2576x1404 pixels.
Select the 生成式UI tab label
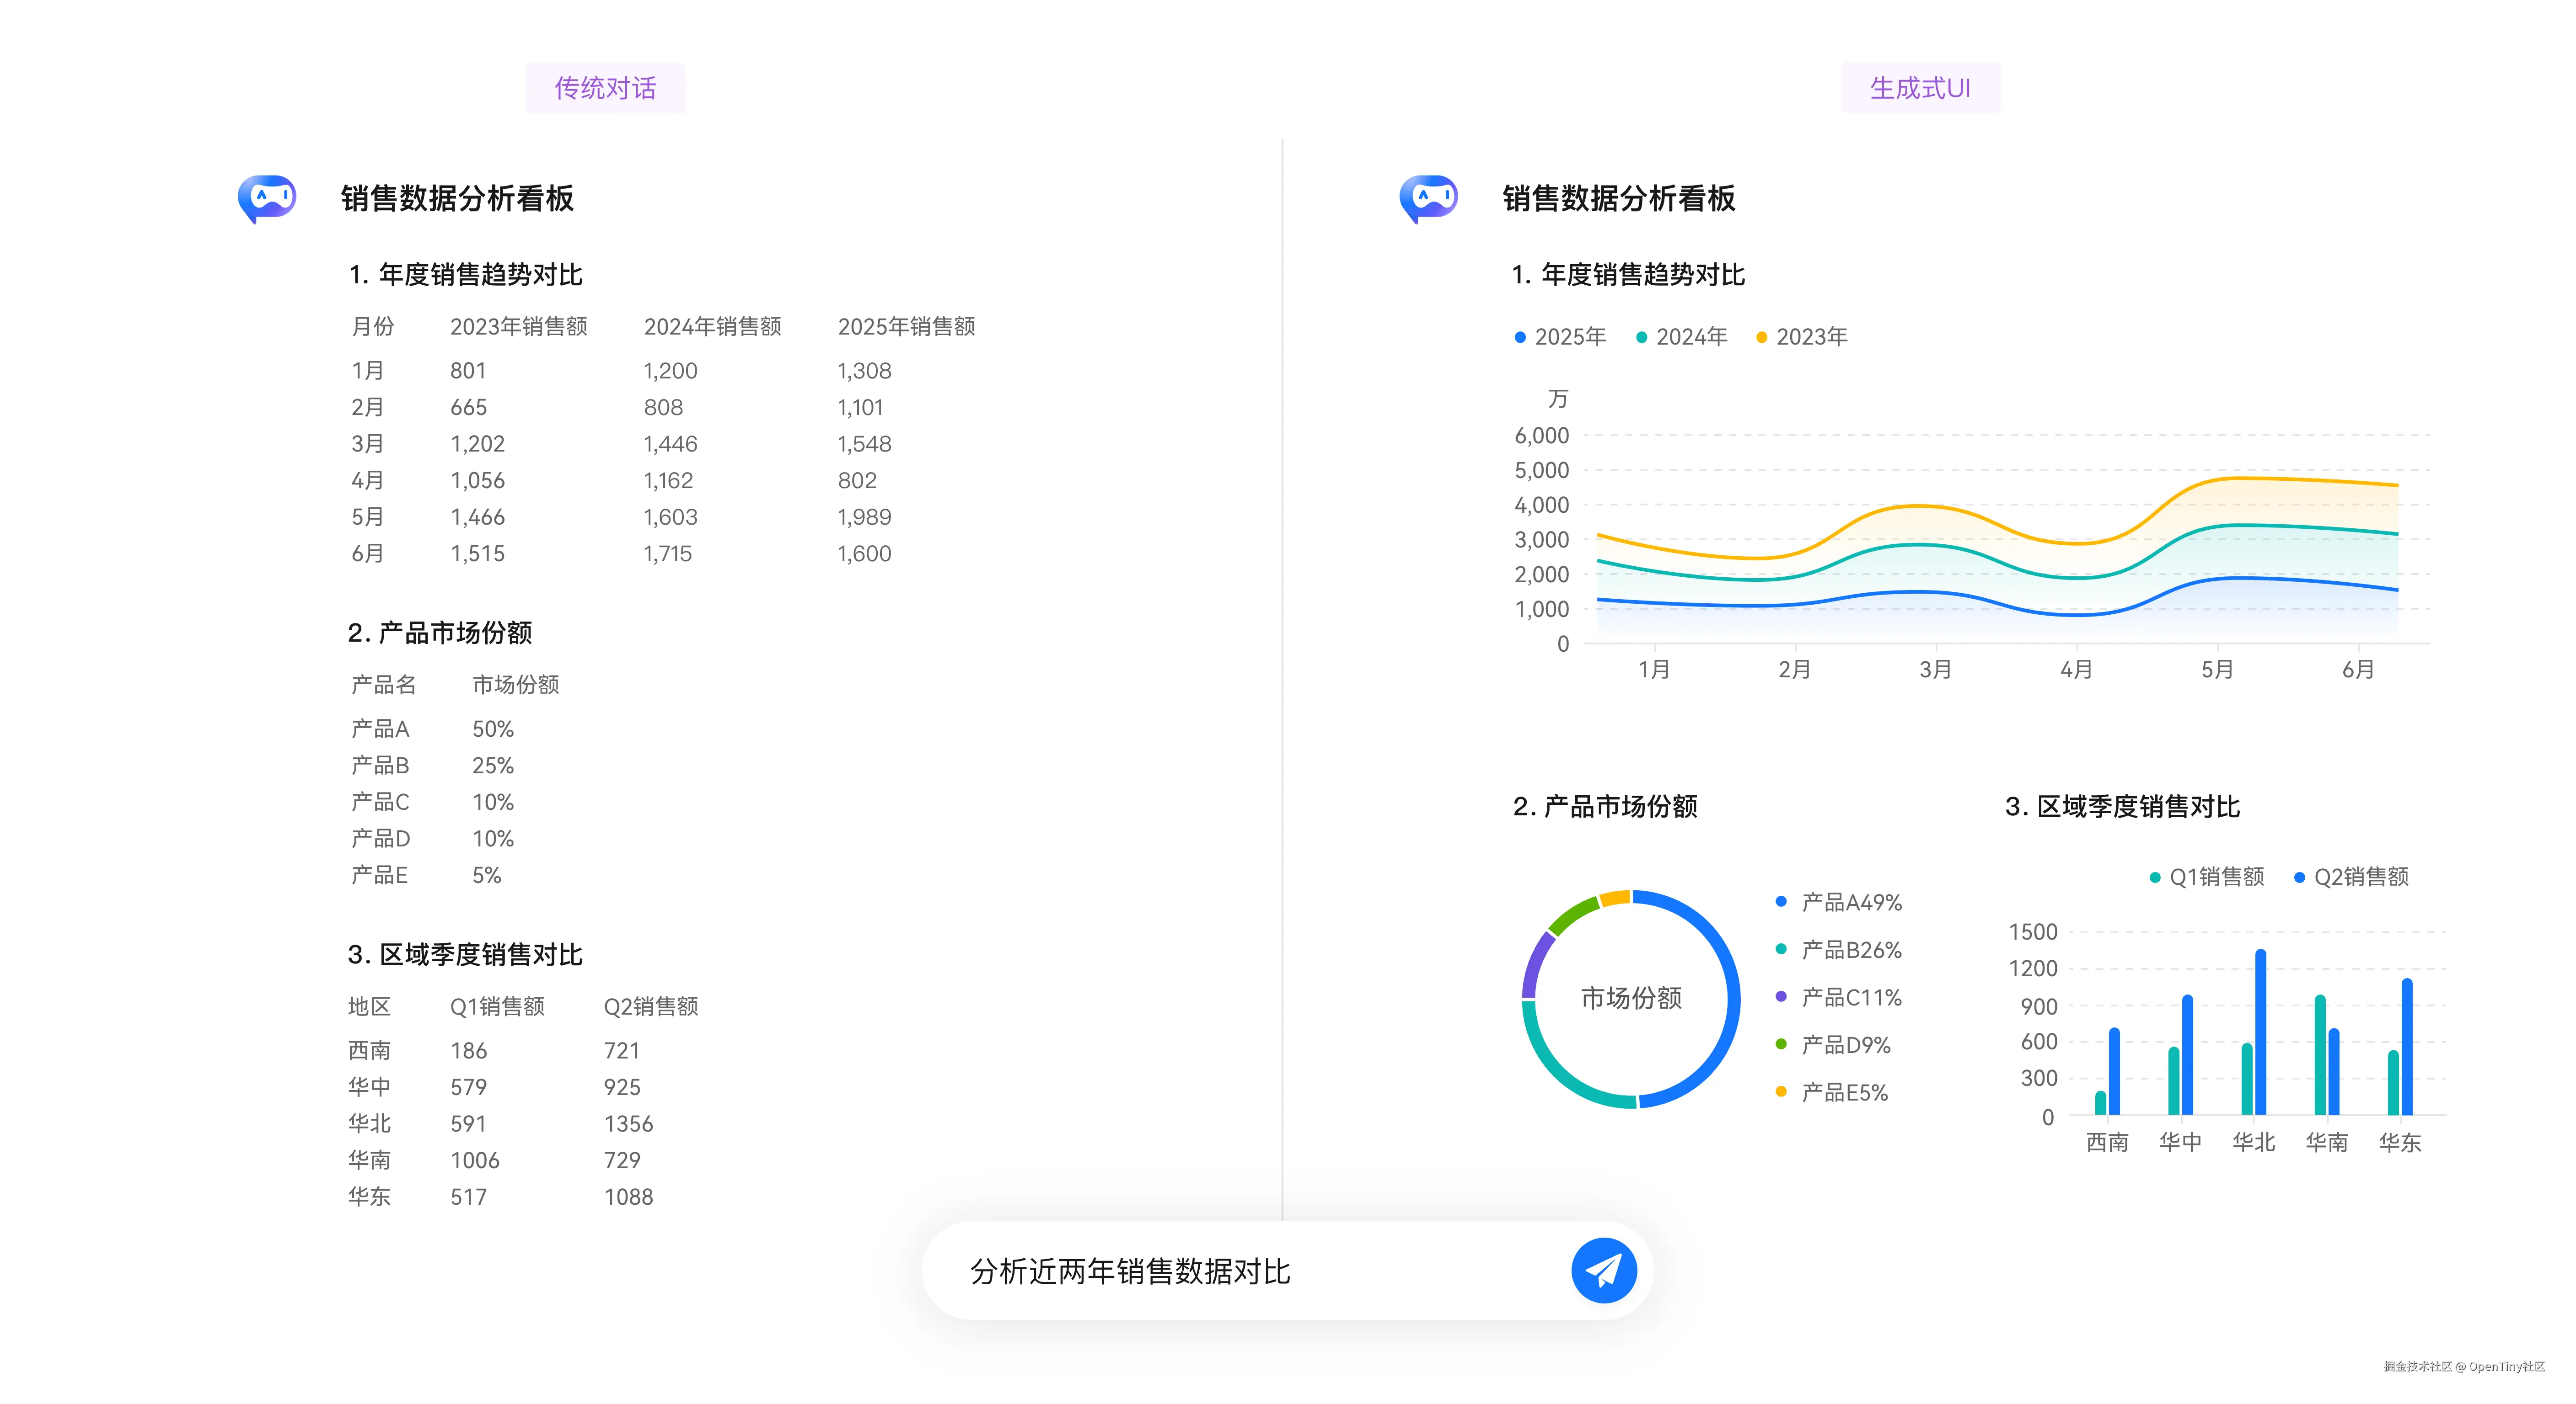tap(1920, 88)
